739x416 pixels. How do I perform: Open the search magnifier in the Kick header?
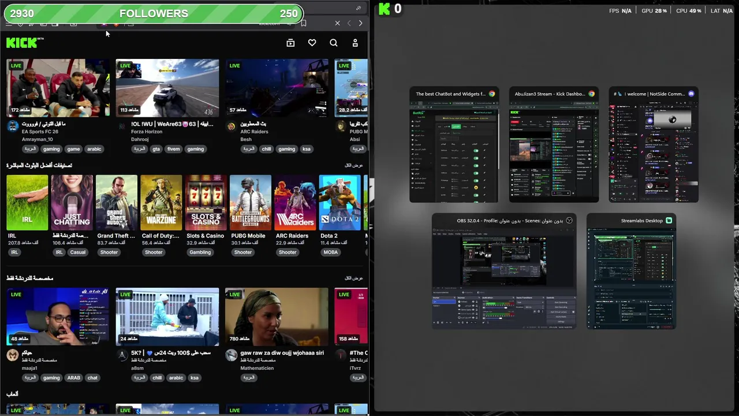tap(334, 43)
